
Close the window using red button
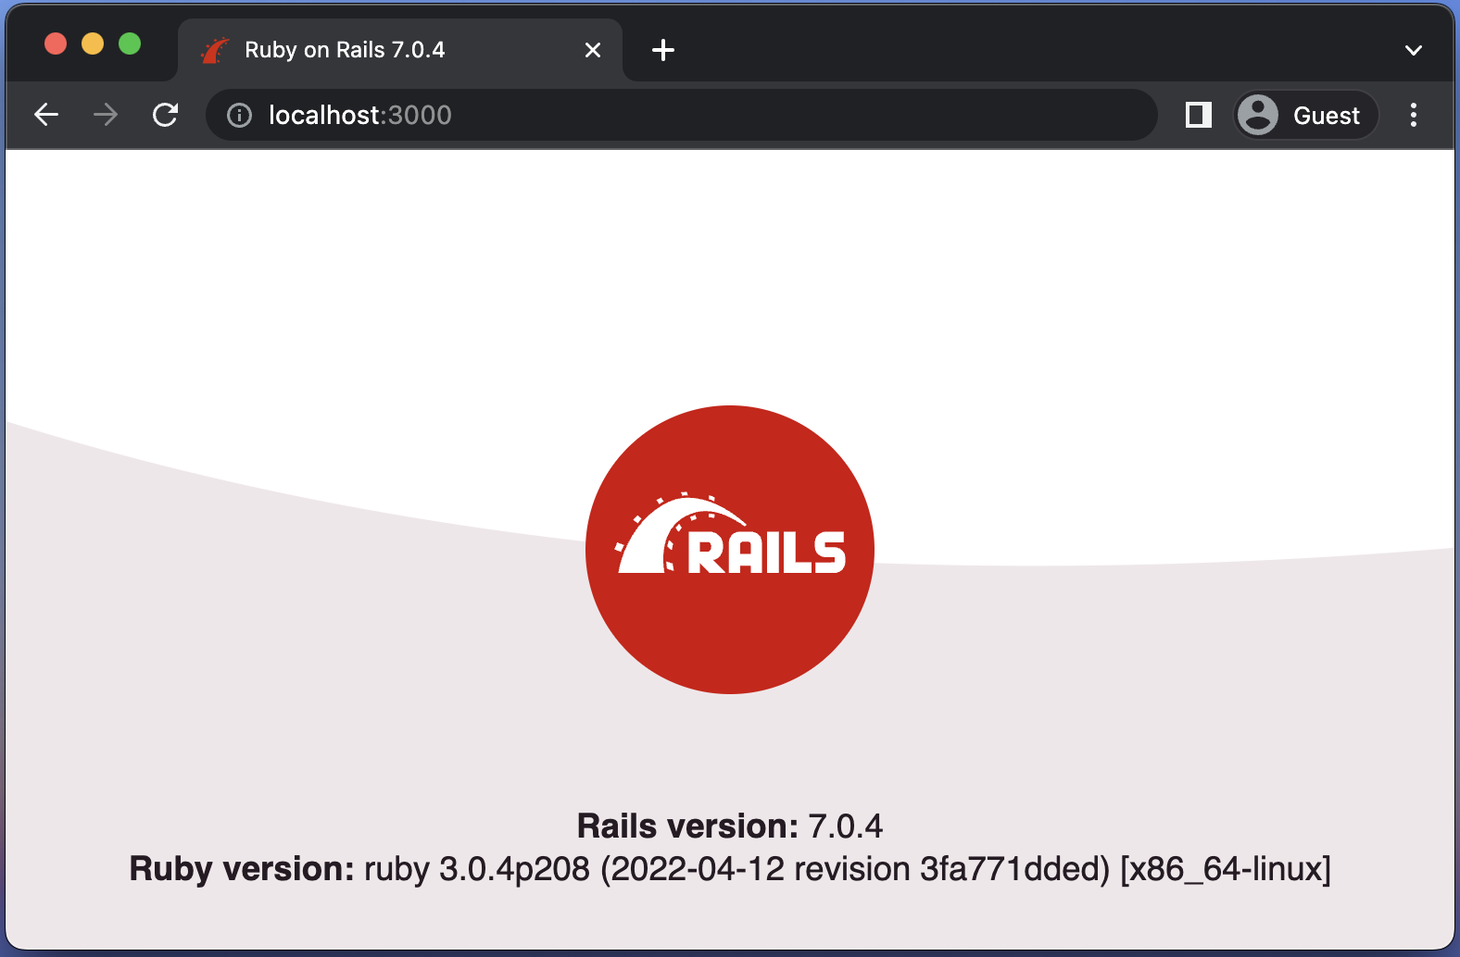click(56, 43)
